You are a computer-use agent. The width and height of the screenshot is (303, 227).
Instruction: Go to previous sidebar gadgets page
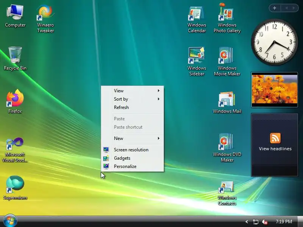(x=287, y=8)
